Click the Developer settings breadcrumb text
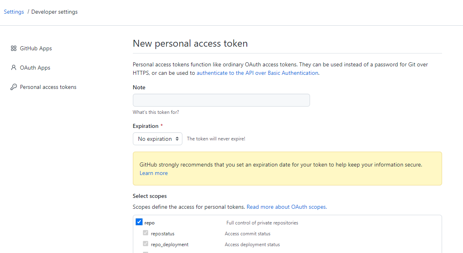463x253 pixels. (x=54, y=12)
